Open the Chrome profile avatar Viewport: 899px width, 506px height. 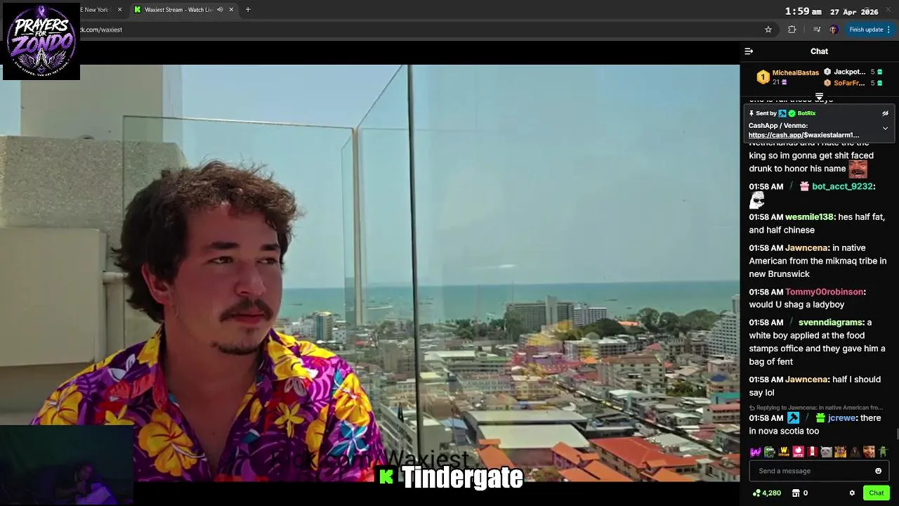833,30
